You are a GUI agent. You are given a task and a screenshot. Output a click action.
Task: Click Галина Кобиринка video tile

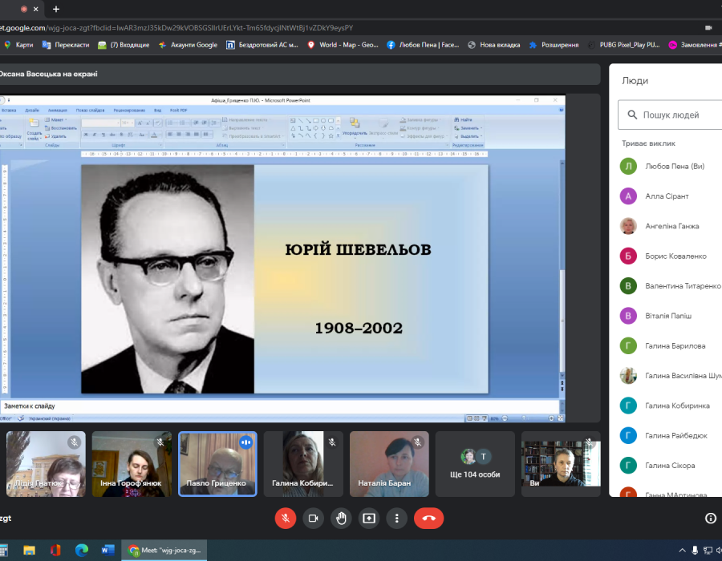pyautogui.click(x=303, y=463)
